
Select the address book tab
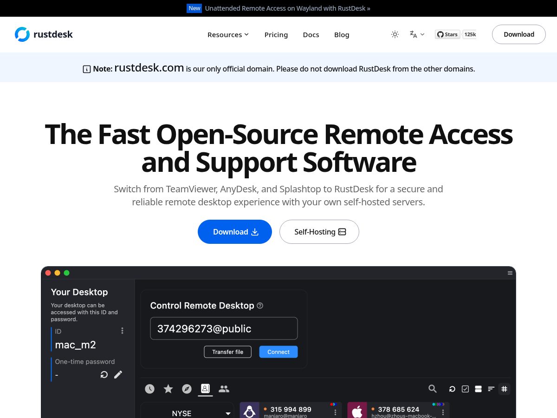click(x=205, y=389)
